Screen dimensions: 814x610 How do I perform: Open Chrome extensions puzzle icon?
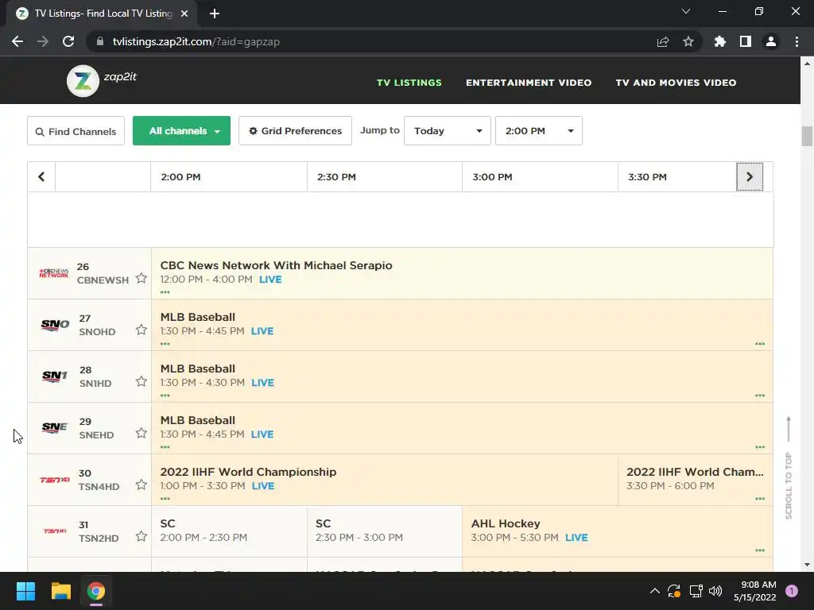coord(720,41)
